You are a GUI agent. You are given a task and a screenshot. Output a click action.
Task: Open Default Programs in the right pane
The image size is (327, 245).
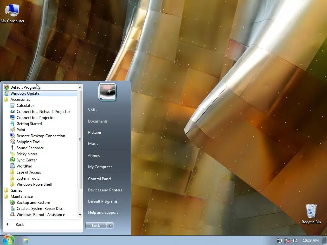[x=103, y=201]
